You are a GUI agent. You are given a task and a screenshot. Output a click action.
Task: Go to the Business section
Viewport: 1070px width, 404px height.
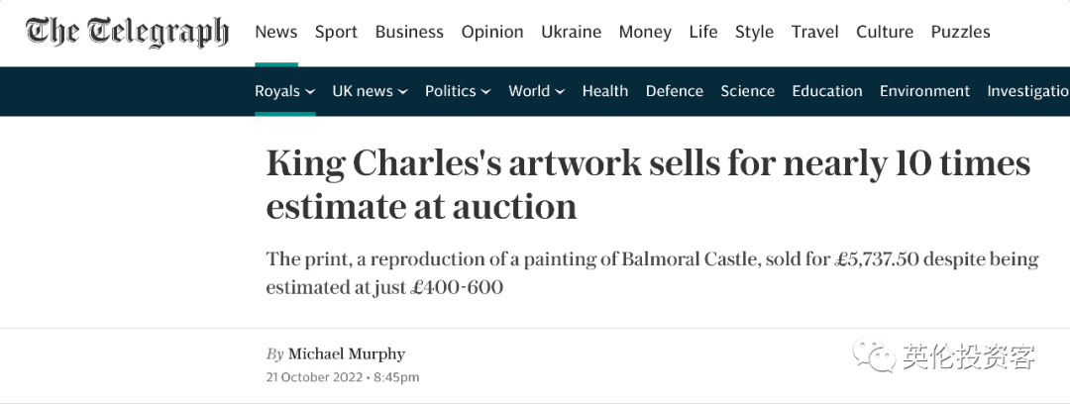pos(409,32)
